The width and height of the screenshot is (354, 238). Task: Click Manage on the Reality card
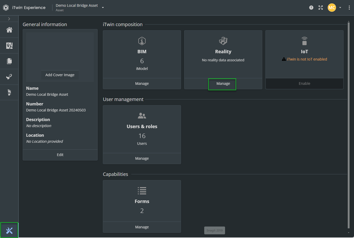click(223, 84)
